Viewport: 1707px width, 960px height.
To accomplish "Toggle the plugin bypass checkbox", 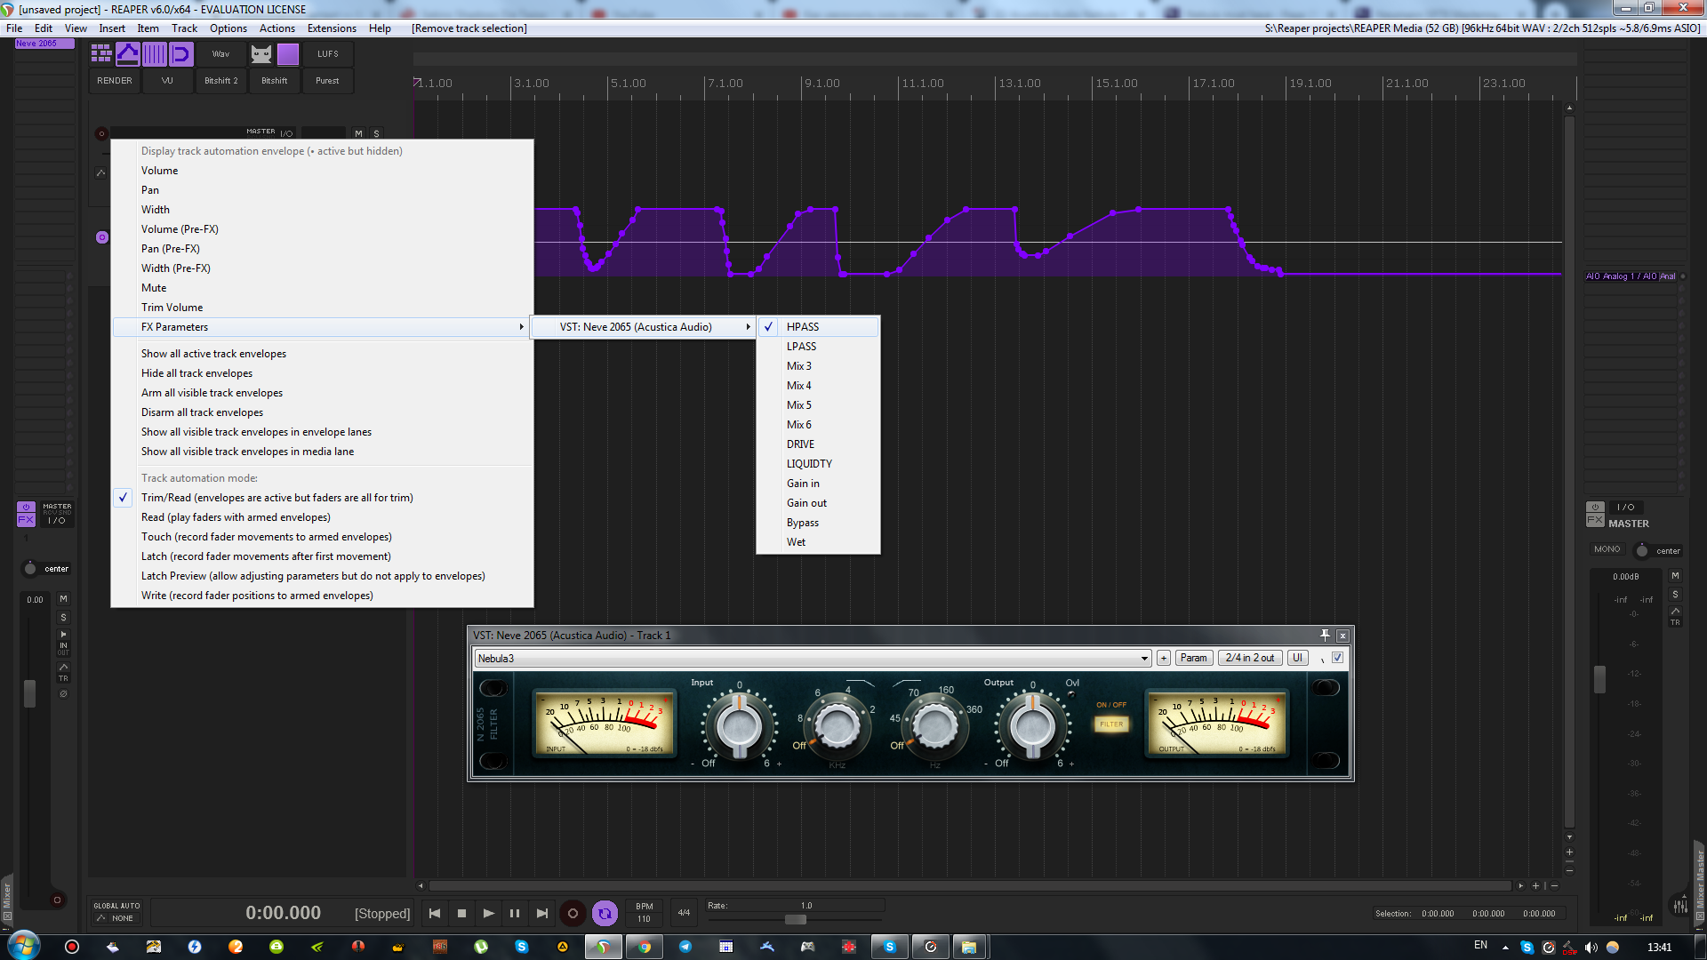I will (x=1337, y=658).
